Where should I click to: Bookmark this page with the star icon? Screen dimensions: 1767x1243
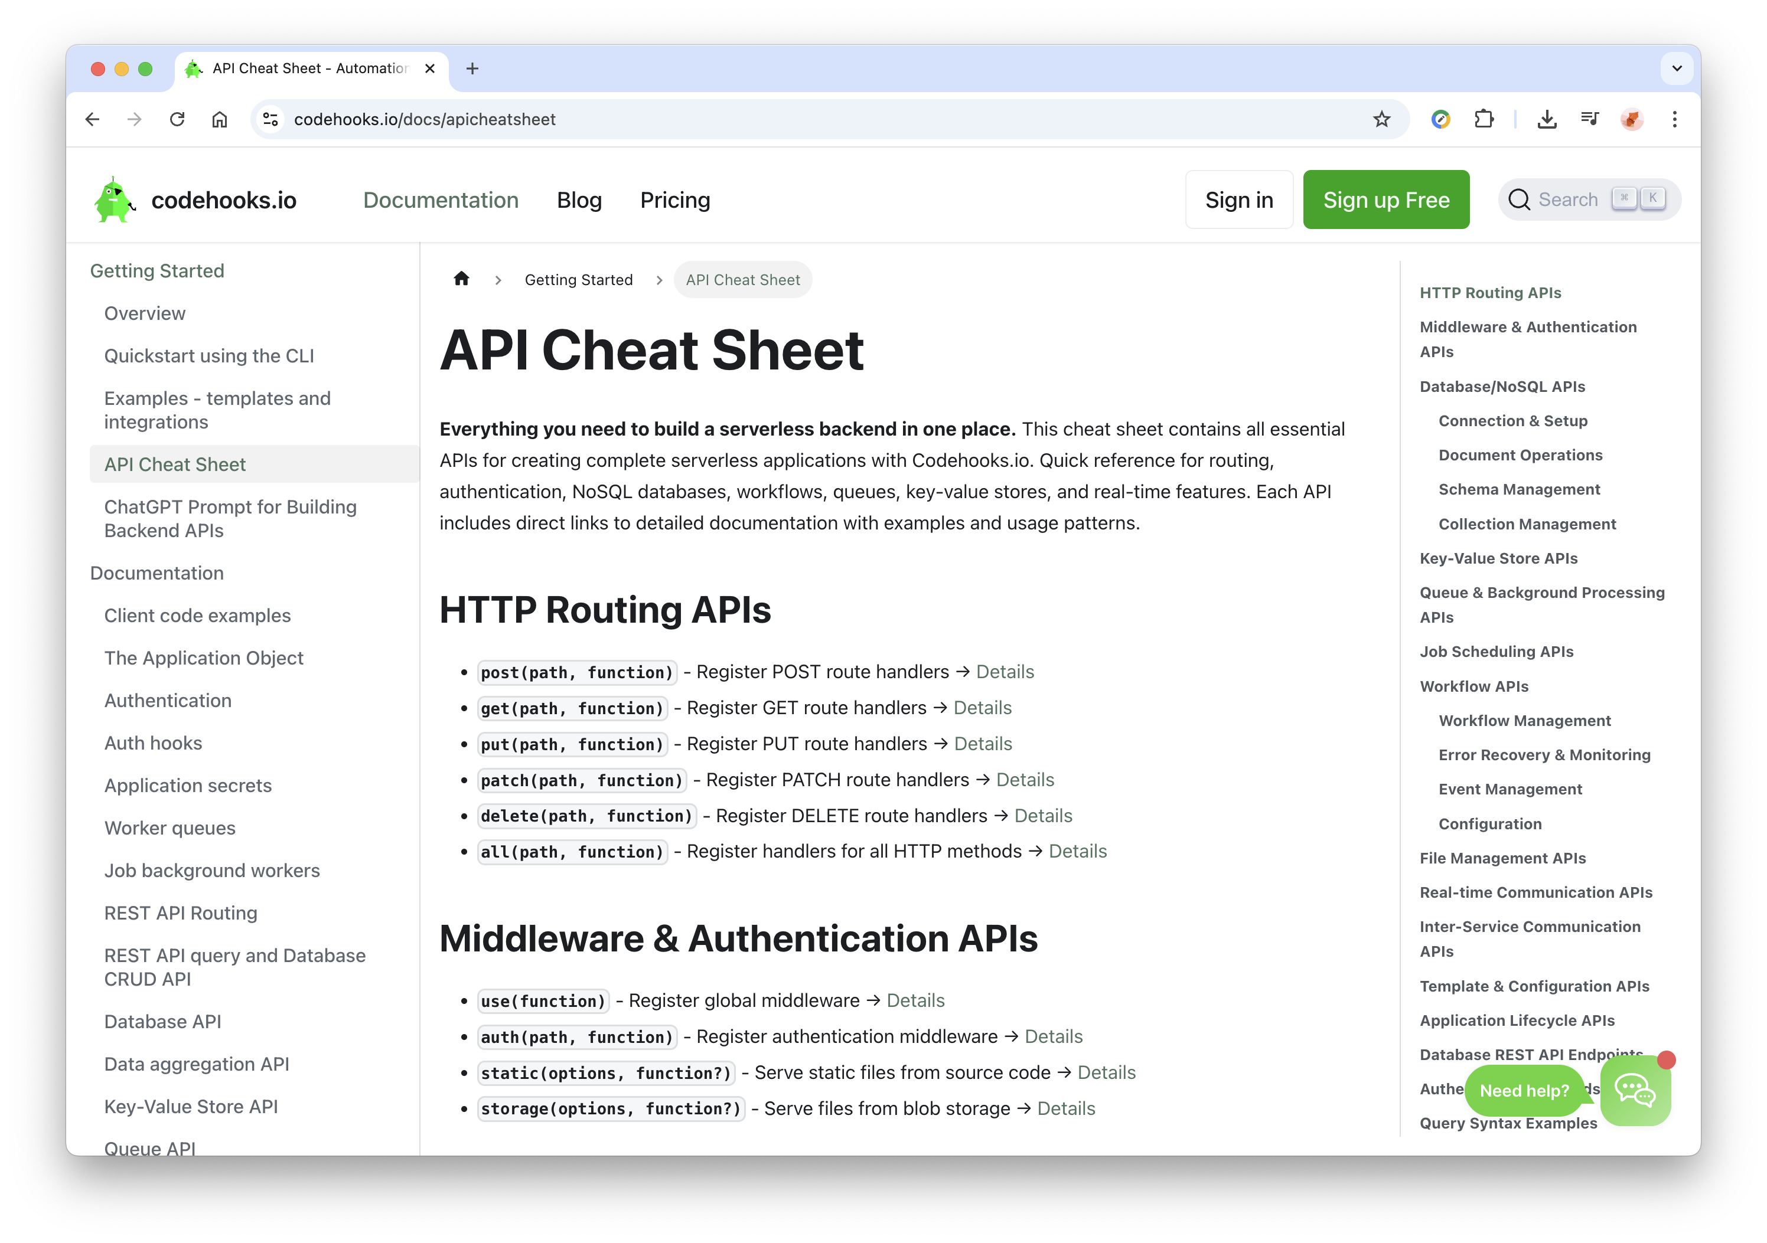tap(1381, 119)
